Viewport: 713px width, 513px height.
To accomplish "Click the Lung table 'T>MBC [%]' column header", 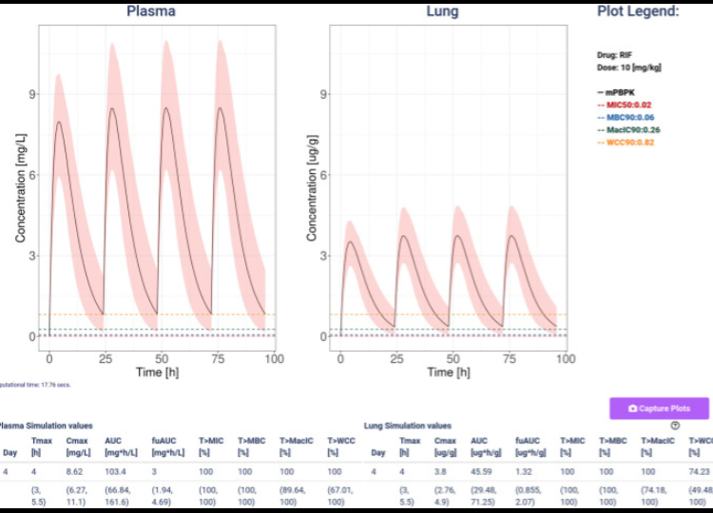I will tap(612, 446).
